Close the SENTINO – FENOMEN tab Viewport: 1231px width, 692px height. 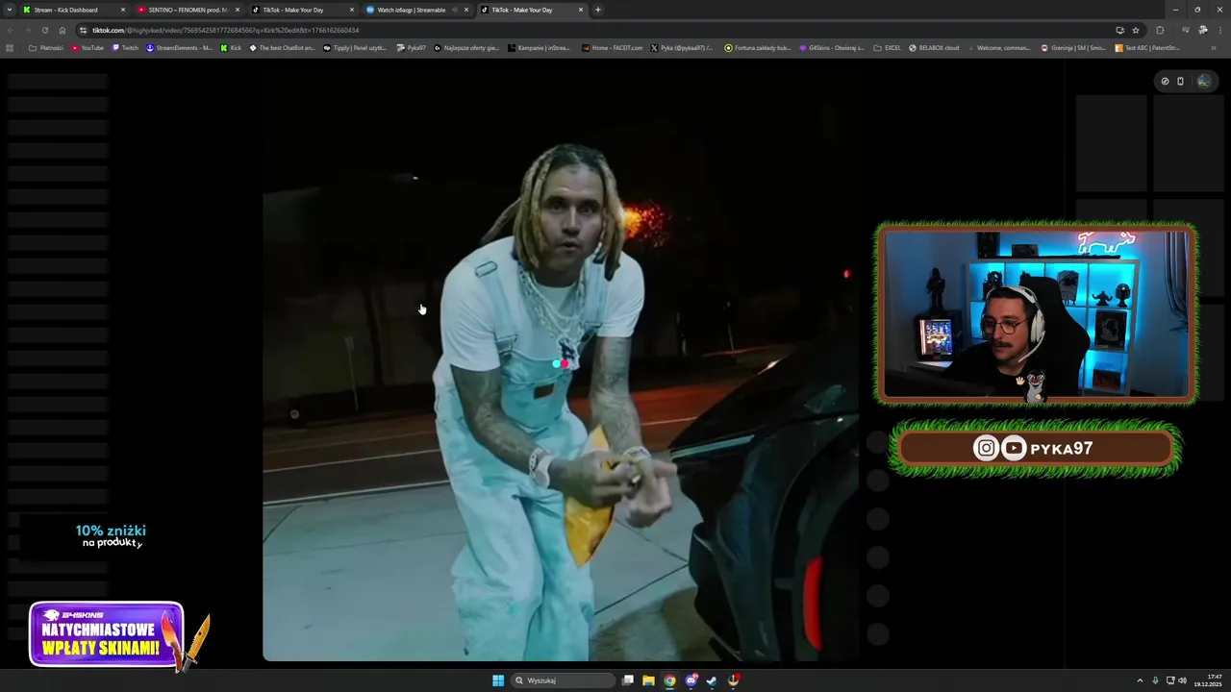238,10
